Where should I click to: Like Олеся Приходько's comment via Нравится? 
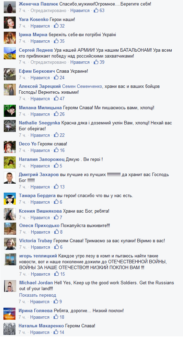(x=41, y=232)
